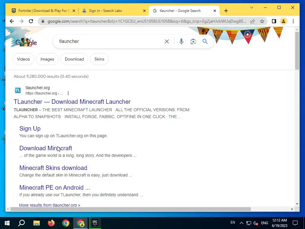Click the horizontal scroll right arrow

(x=292, y=209)
